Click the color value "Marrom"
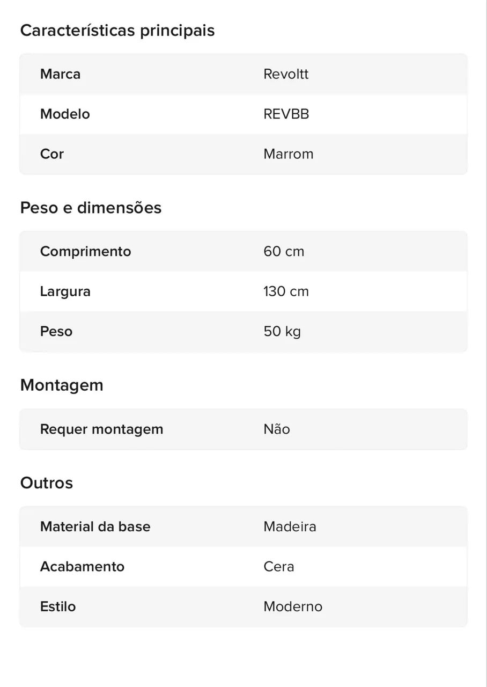Image resolution: width=487 pixels, height=687 pixels. pos(289,154)
